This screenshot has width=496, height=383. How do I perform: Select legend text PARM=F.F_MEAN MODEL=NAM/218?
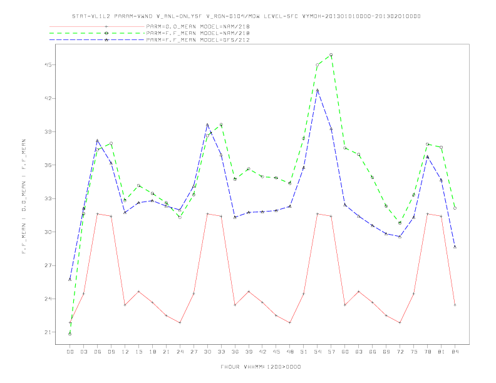(198, 33)
